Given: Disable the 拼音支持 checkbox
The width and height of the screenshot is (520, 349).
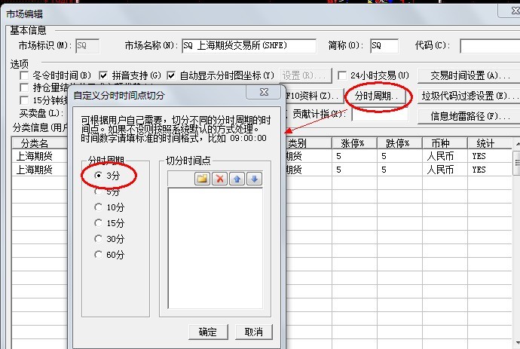Looking at the screenshot, I should pyautogui.click(x=103, y=75).
